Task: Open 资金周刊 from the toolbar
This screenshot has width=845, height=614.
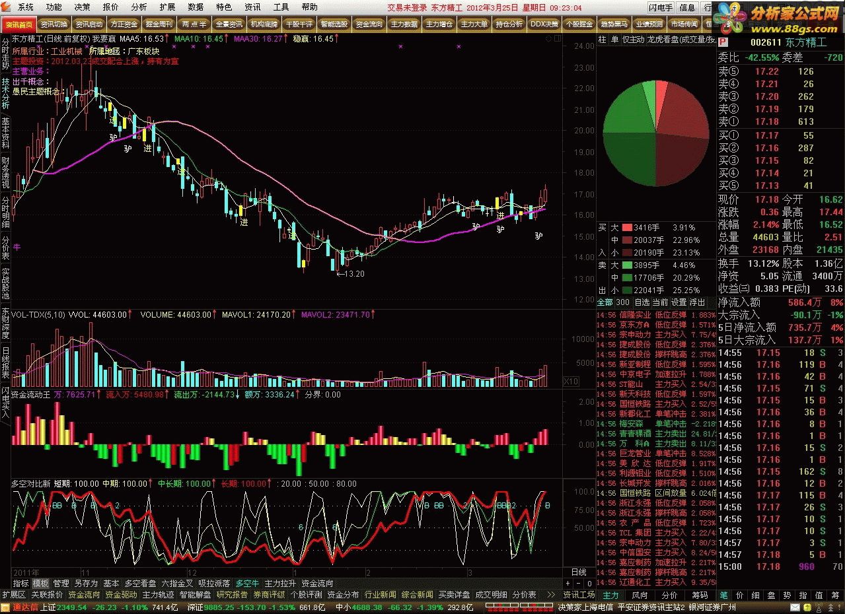Action: tap(159, 24)
